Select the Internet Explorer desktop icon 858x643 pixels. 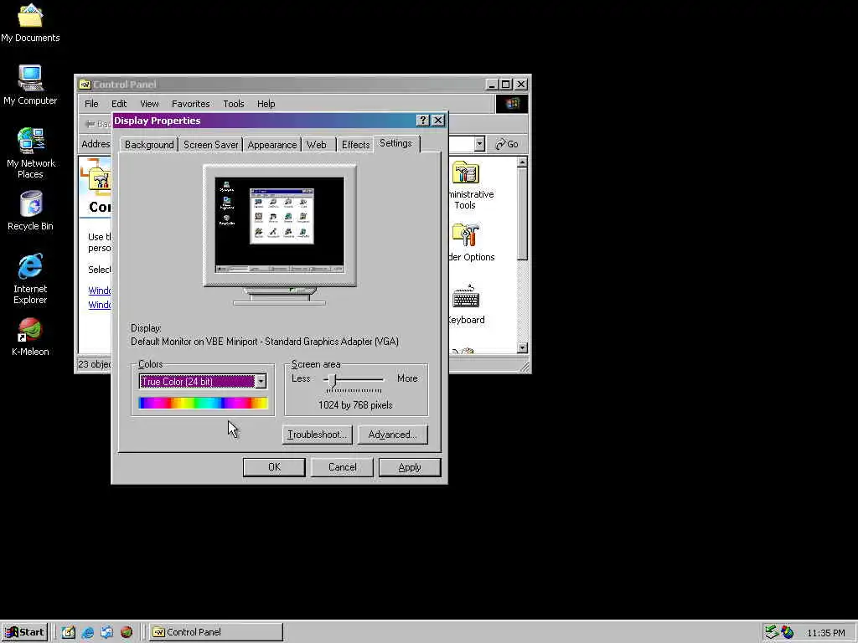(x=30, y=278)
